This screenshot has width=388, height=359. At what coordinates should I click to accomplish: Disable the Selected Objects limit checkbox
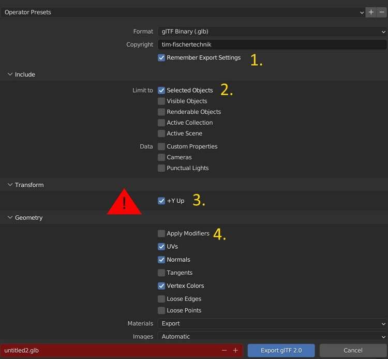click(162, 91)
